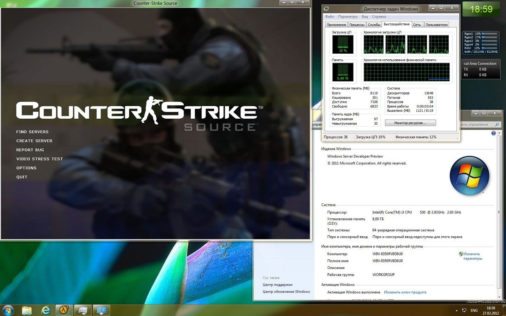Open Монитор ресурсов button

click(410, 123)
